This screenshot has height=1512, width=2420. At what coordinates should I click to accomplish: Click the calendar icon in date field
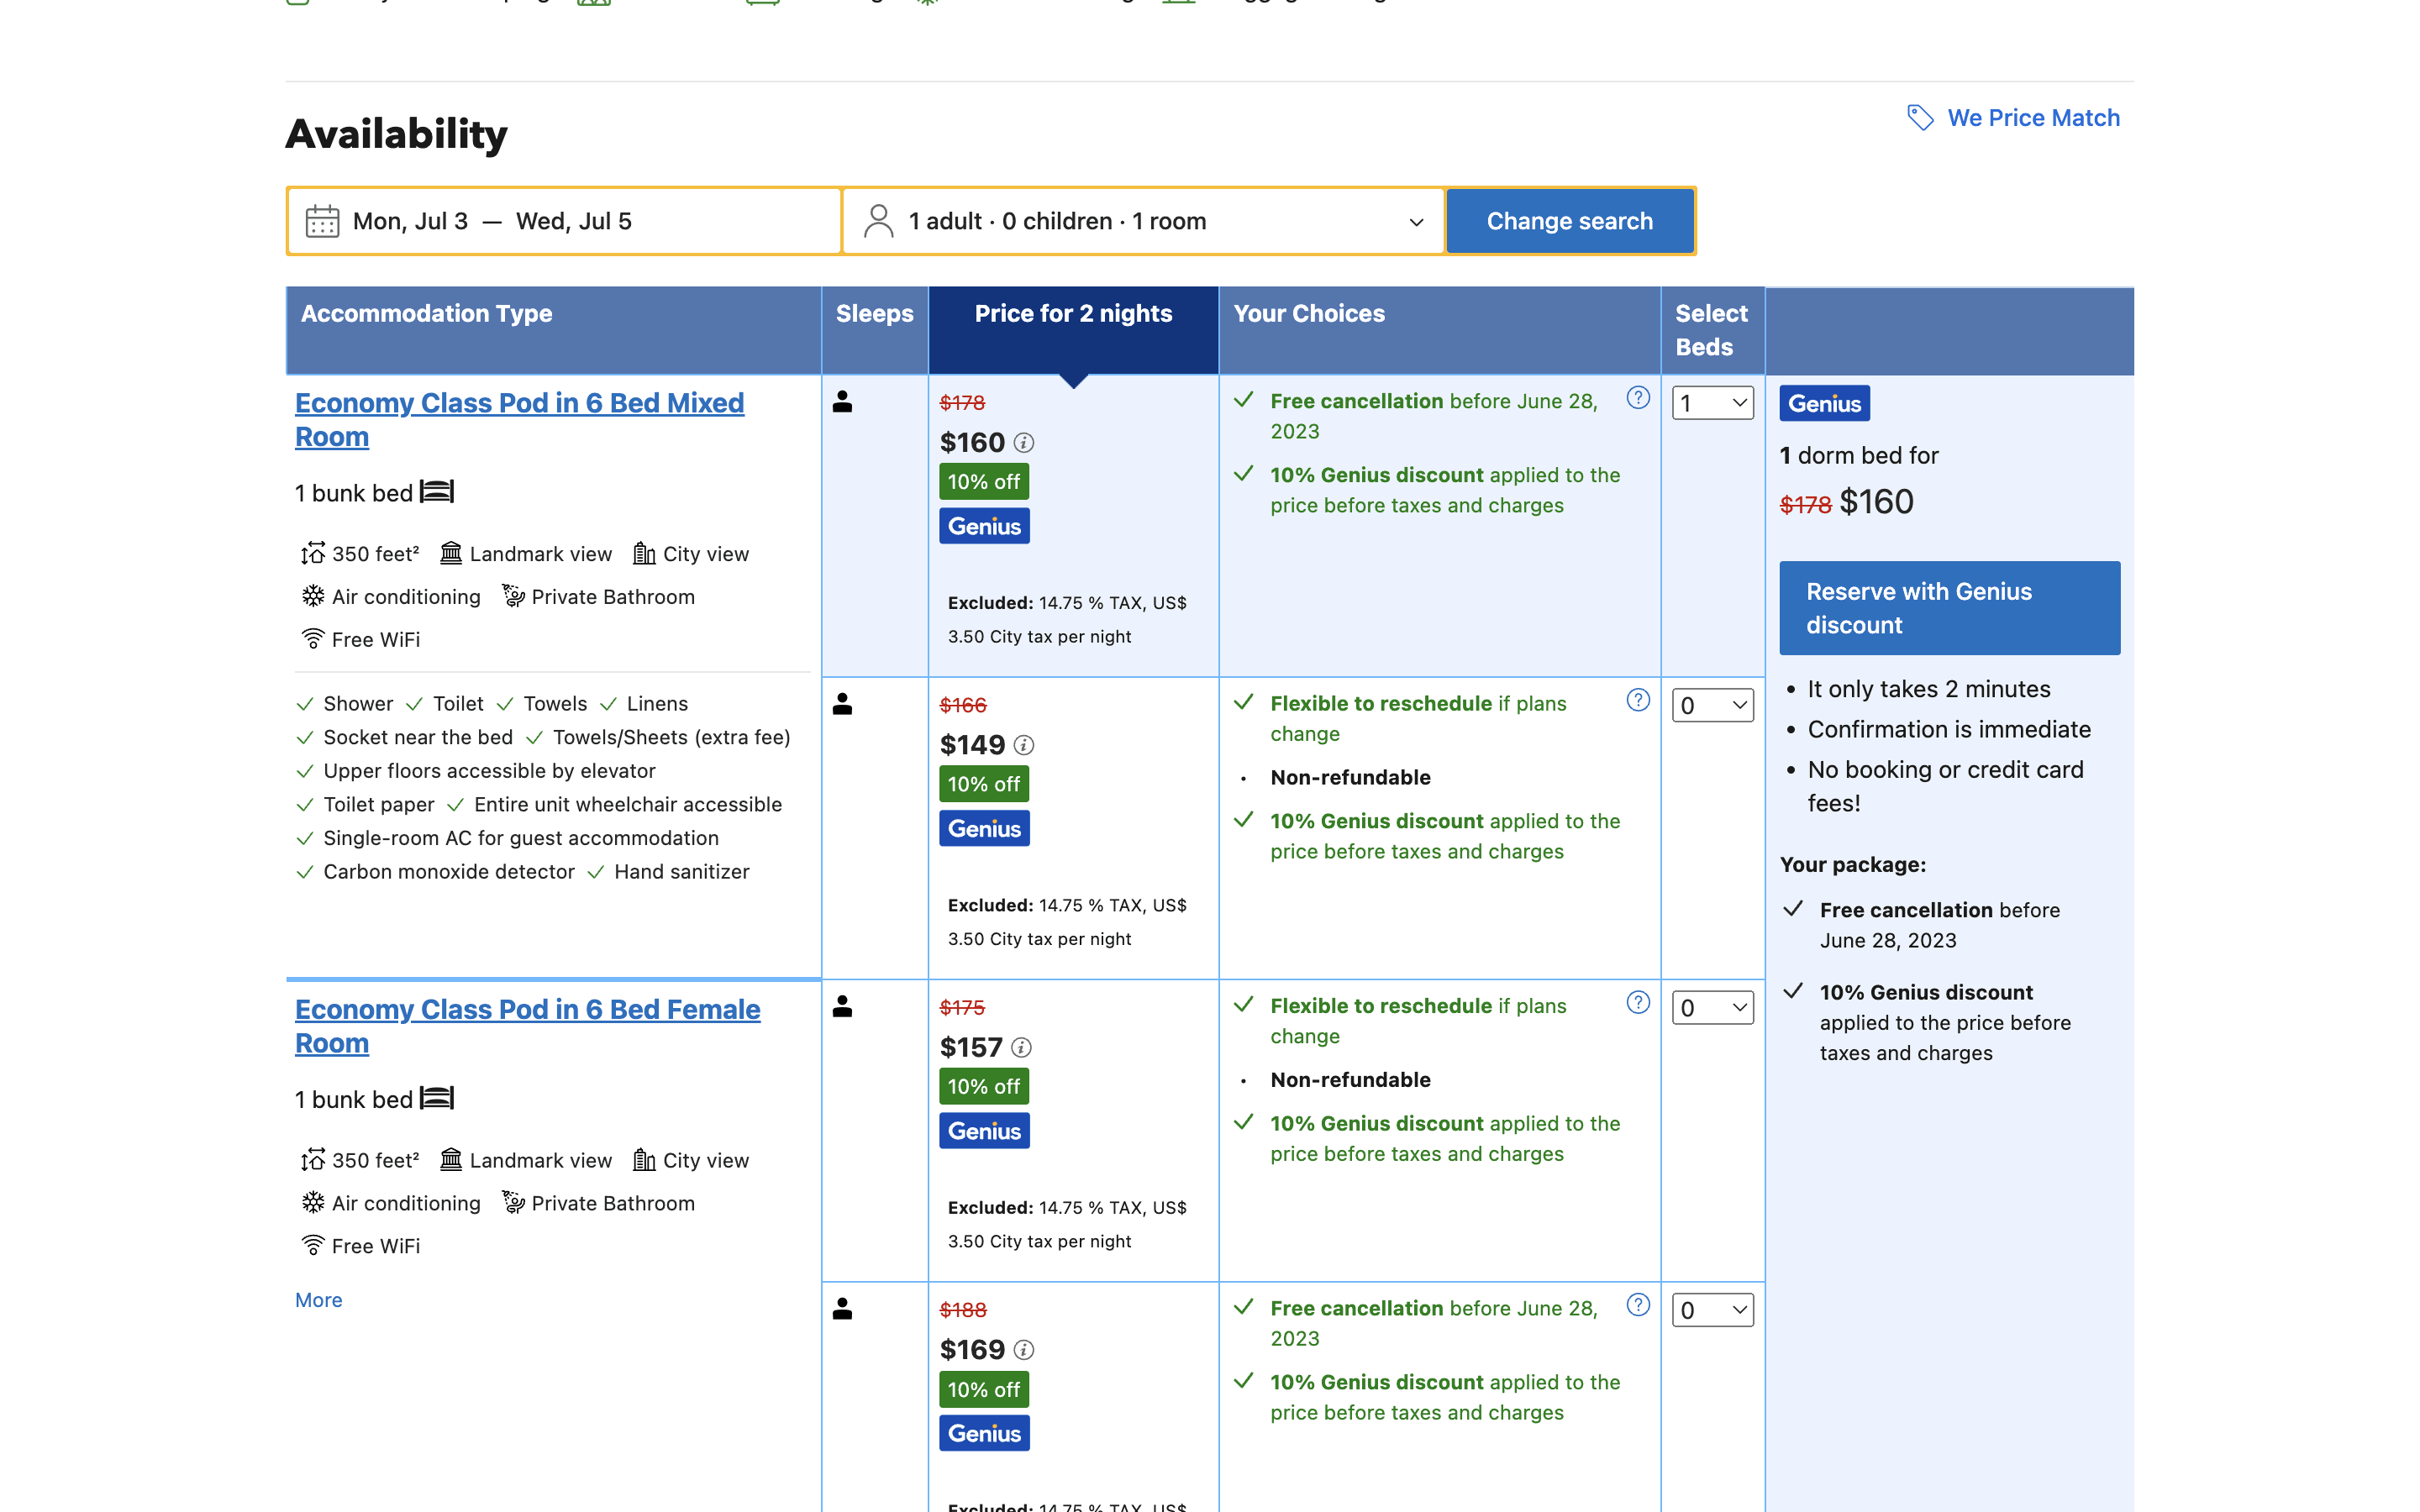(x=322, y=221)
